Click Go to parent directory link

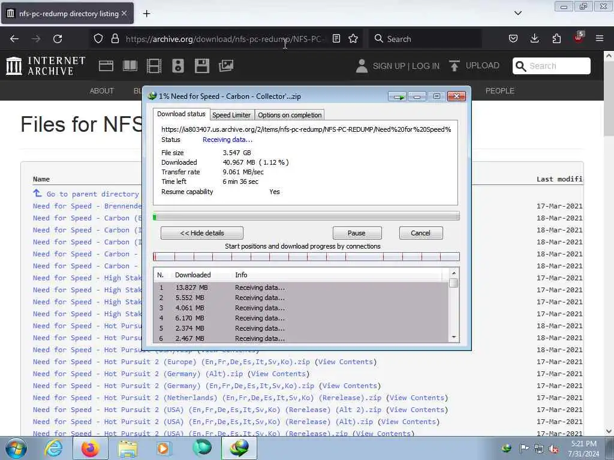92,194
